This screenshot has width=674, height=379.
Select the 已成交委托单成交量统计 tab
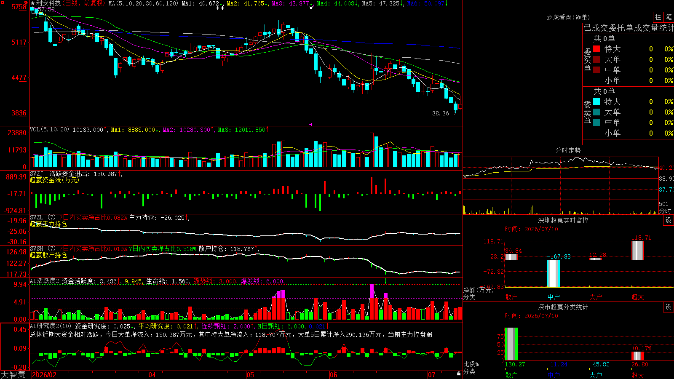point(629,28)
